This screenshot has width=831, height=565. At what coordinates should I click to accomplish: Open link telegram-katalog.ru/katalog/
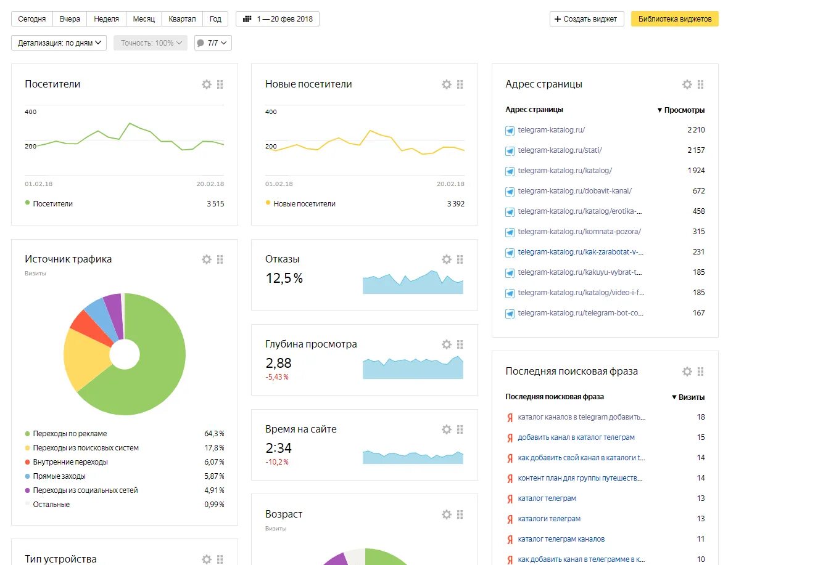coord(565,171)
